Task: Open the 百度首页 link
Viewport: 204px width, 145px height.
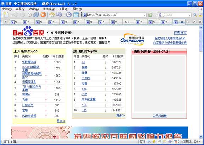Action: pyautogui.click(x=180, y=33)
